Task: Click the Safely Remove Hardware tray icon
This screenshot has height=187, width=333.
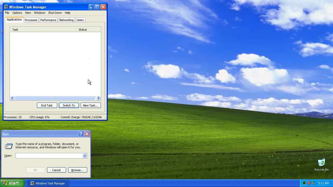Action: 313,183
